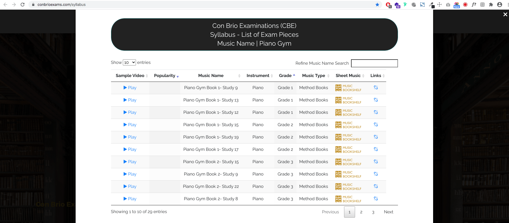The width and height of the screenshot is (509, 223).
Task: Open the browser extensions puzzle icon
Action: pyautogui.click(x=491, y=5)
